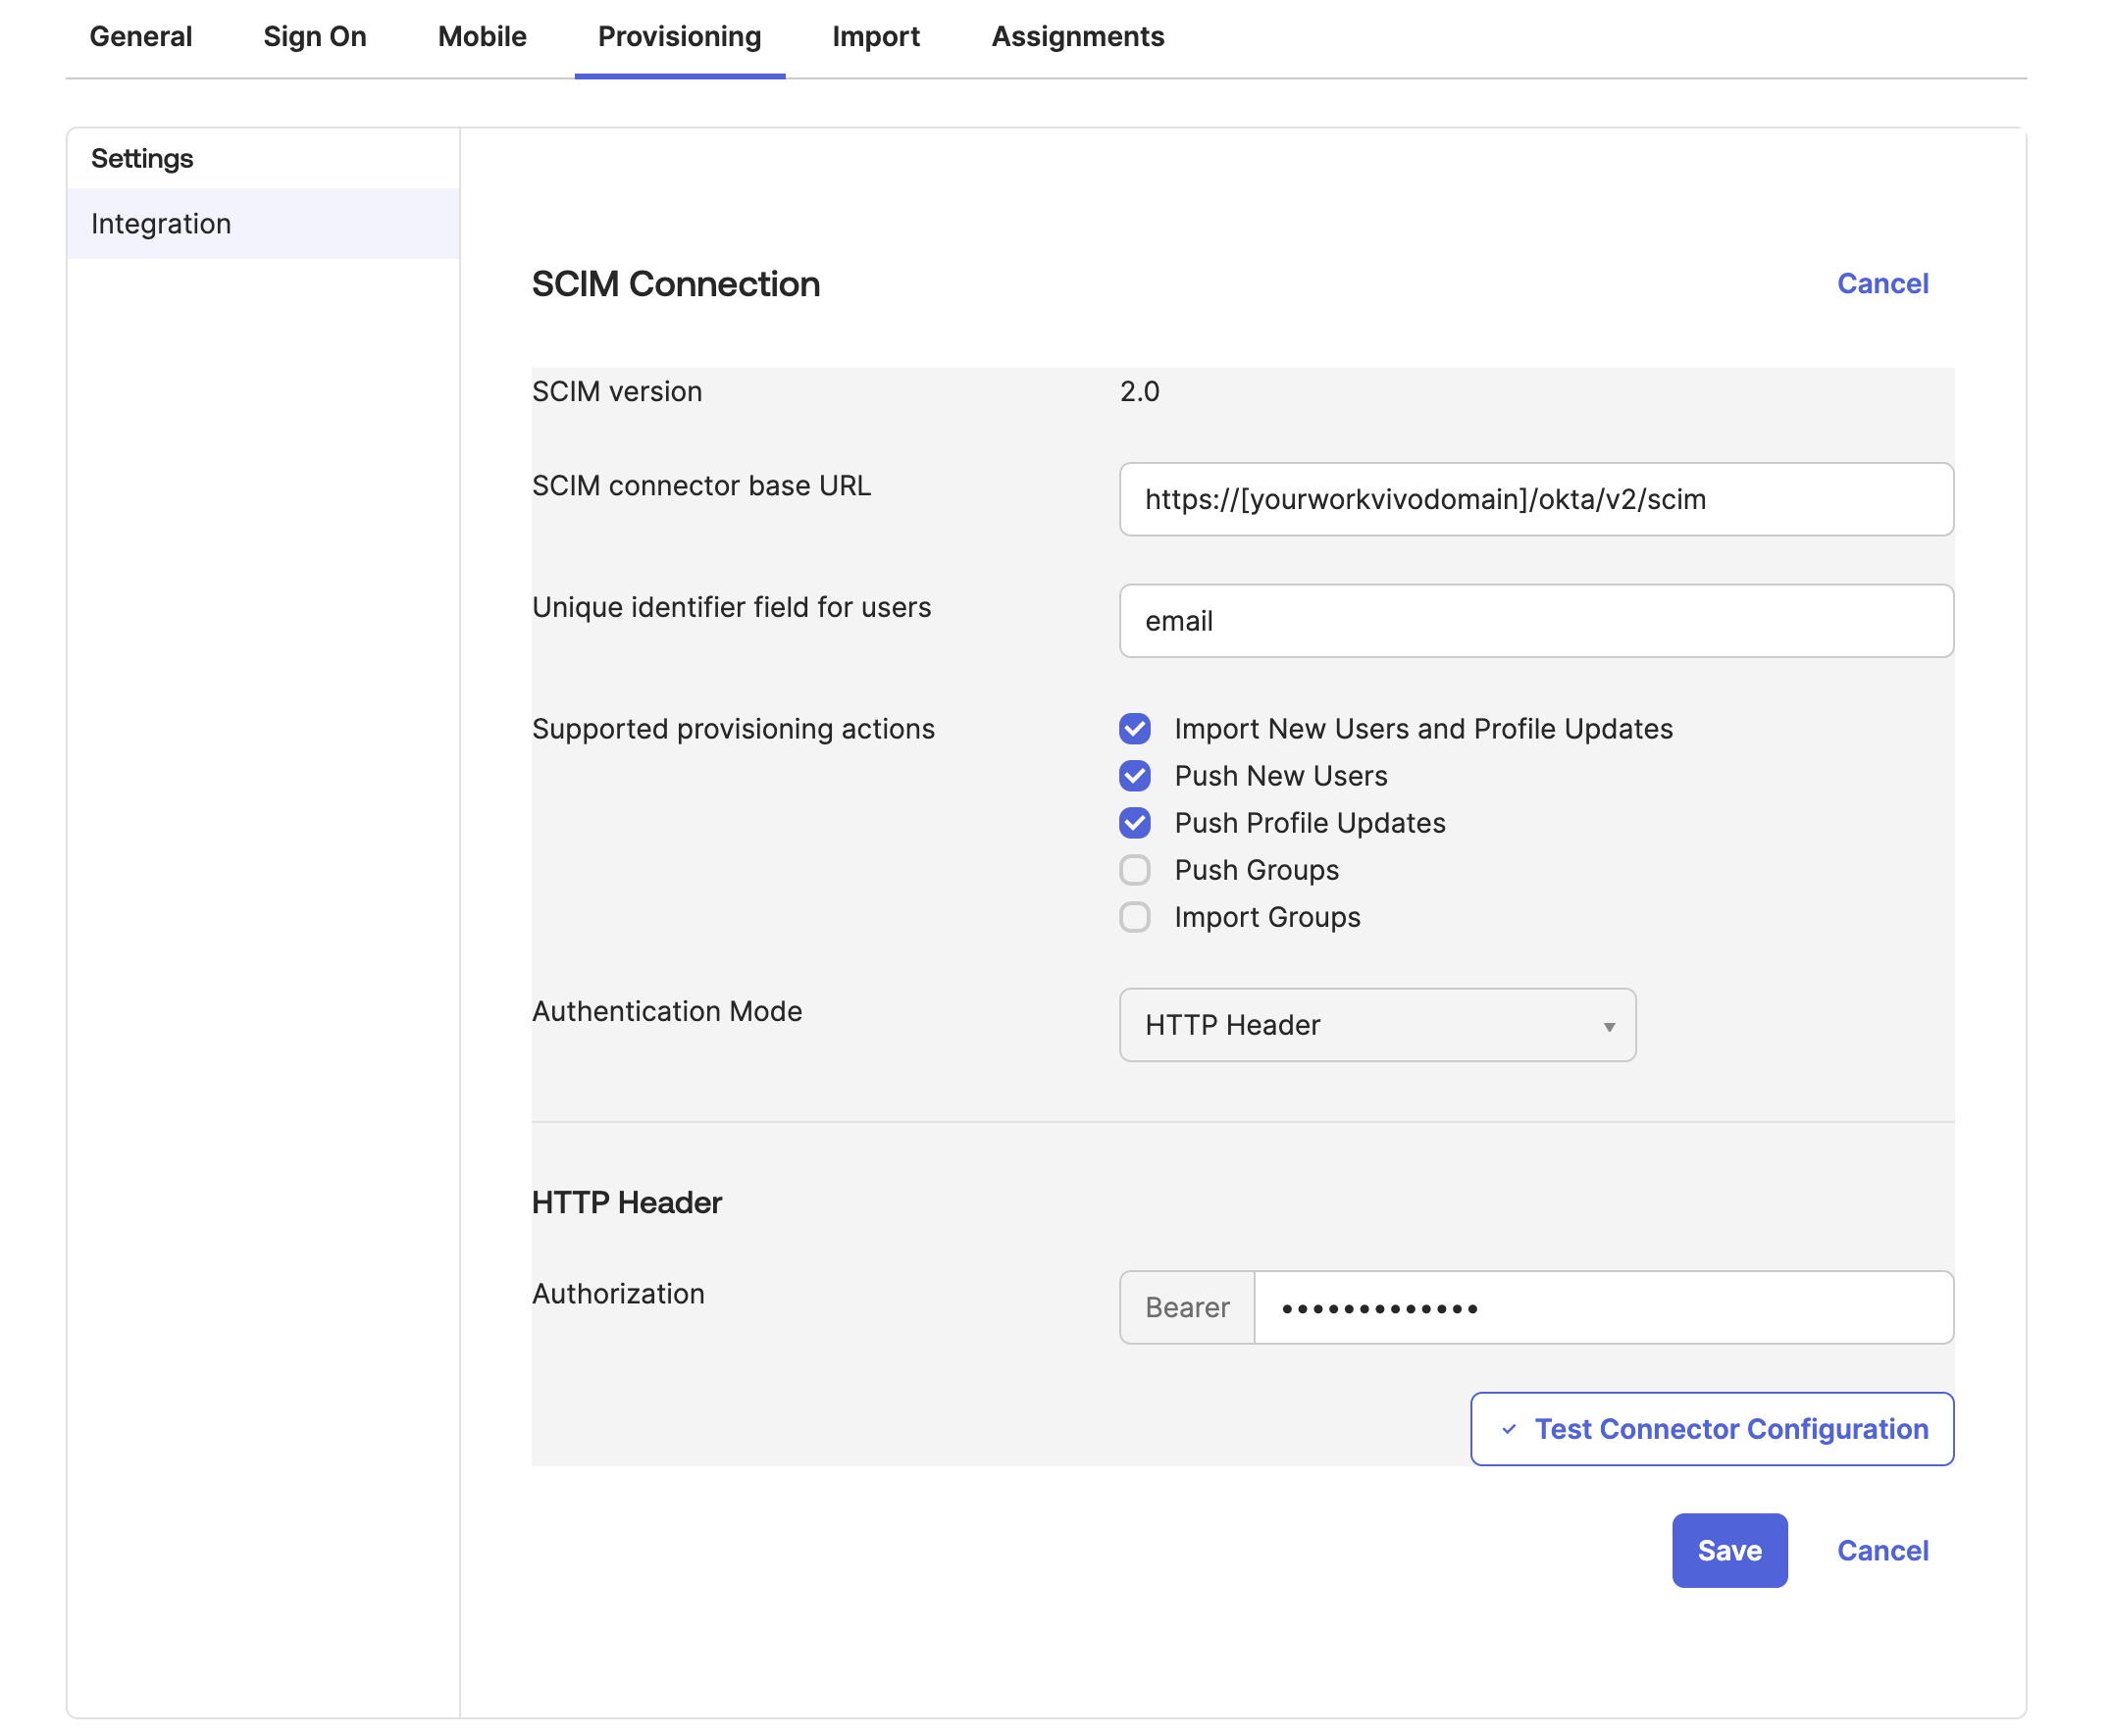
Task: Uncheck the Push New Users checkbox
Action: pos(1135,776)
